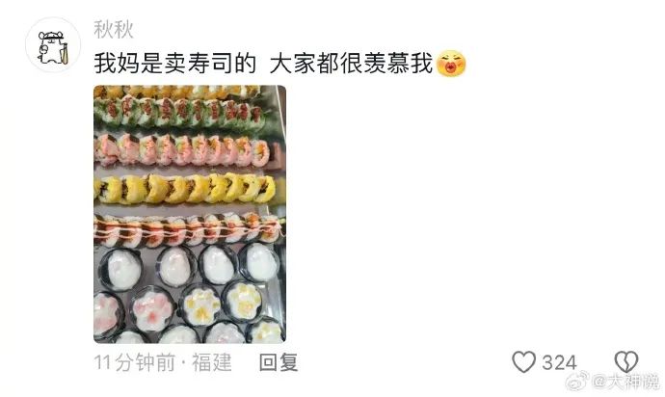Open the 秋秋 user avatar
The height and width of the screenshot is (397, 665).
(x=53, y=45)
